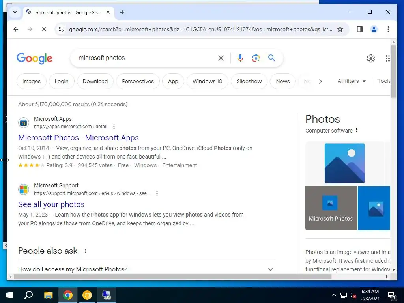Open options for Microsoft Support result

click(x=157, y=193)
